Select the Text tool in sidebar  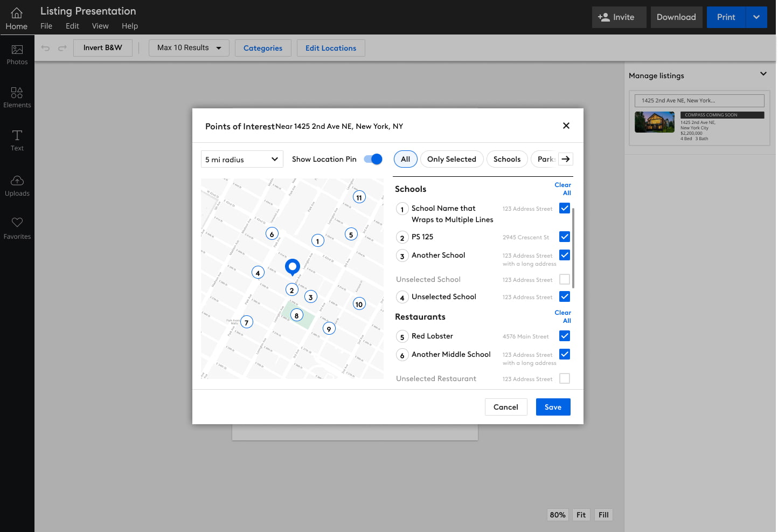point(17,141)
